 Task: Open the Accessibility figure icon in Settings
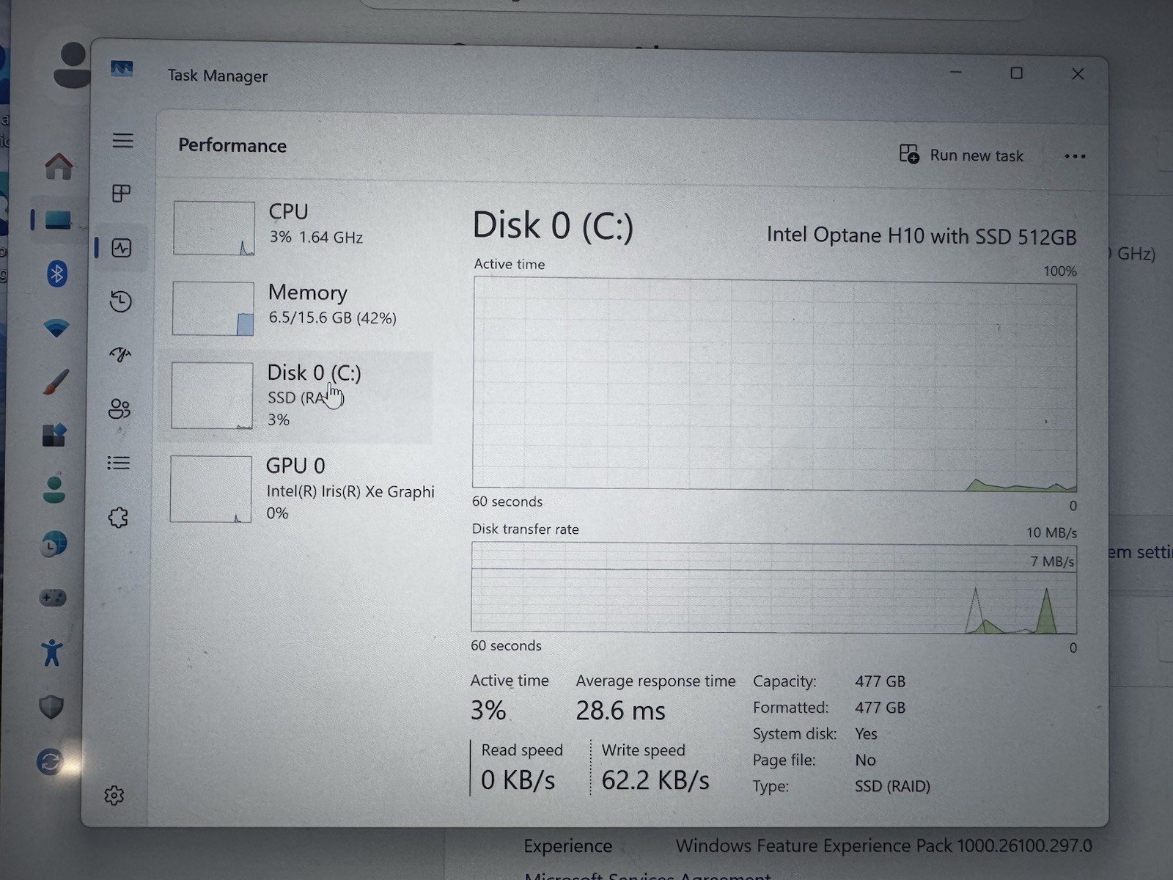[52, 652]
